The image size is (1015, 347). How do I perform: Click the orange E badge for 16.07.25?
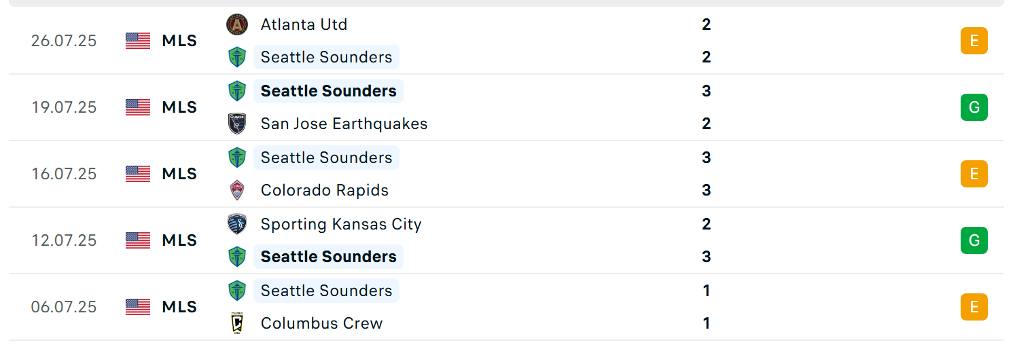pos(974,174)
